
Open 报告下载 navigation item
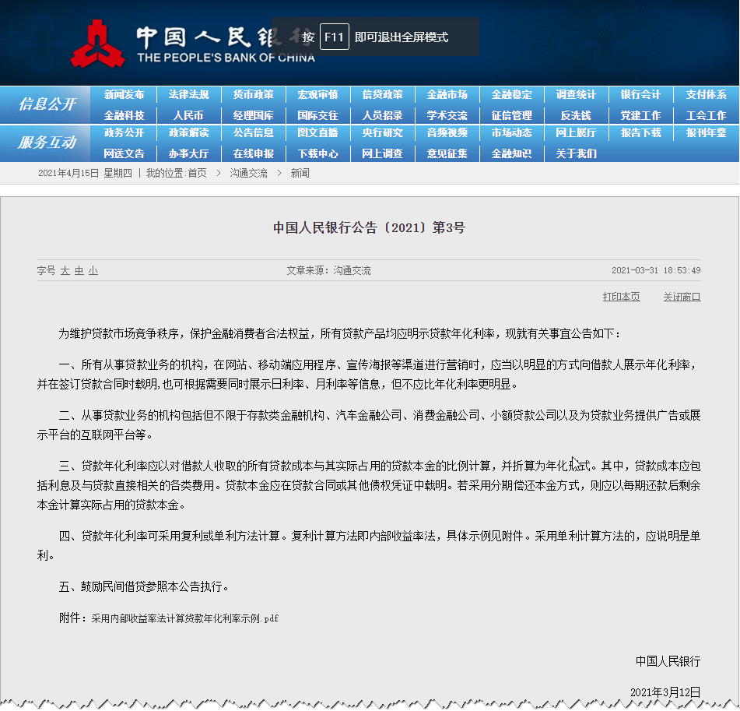click(641, 132)
